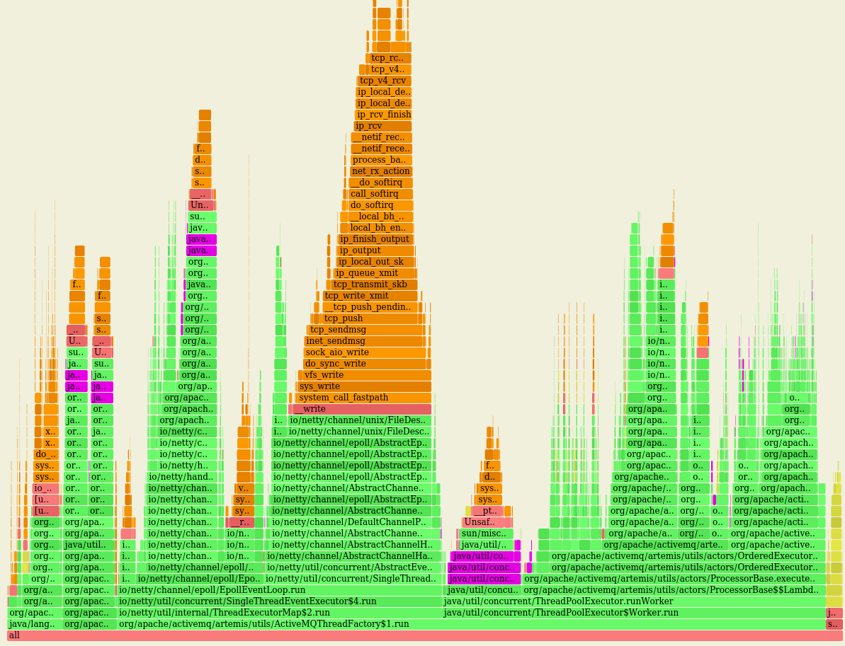845x646 pixels.
Task: Click io/netty/channel/epoll/Epo.. frame
Action: 200,579
